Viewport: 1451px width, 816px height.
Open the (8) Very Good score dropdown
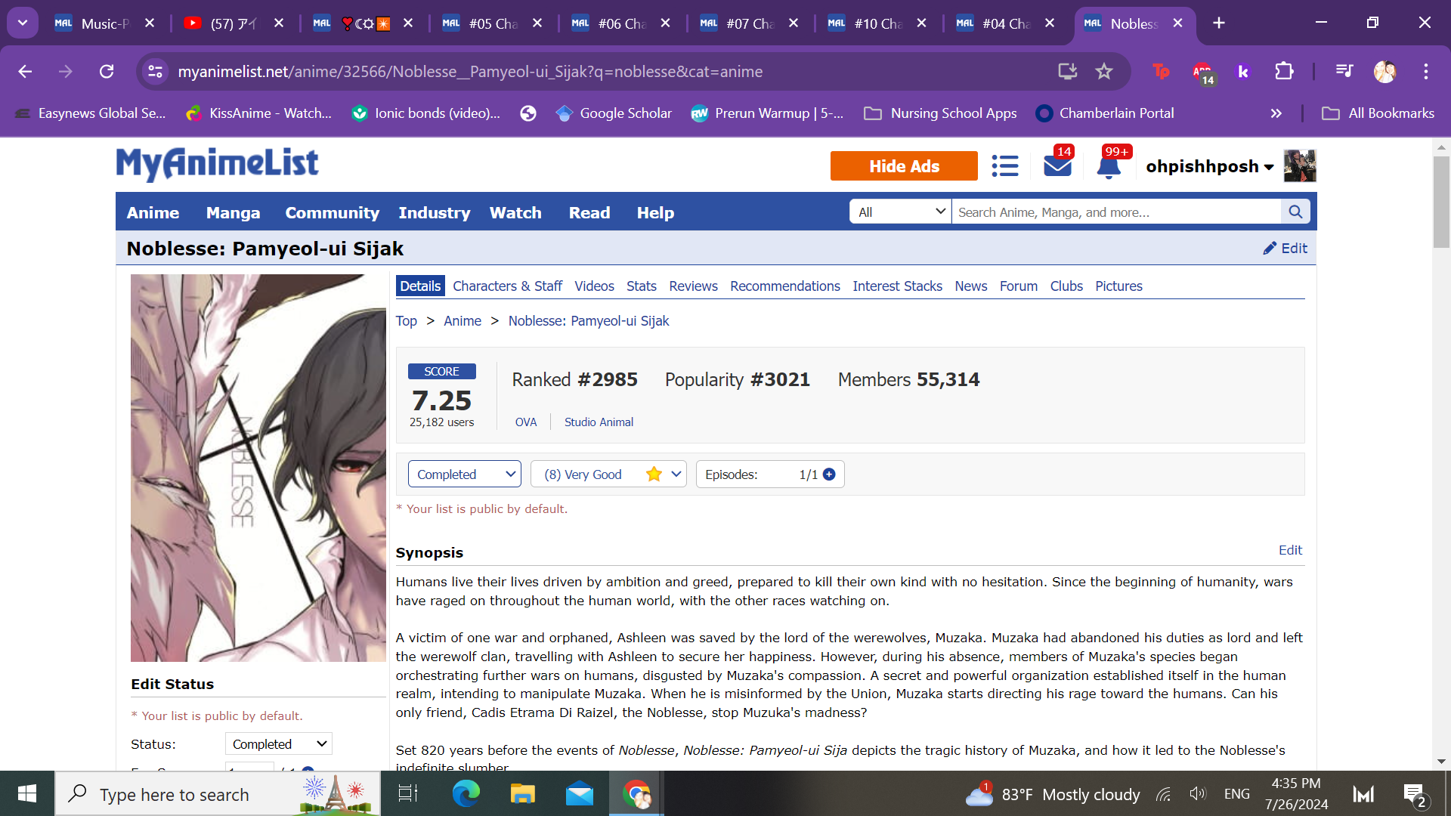(x=608, y=474)
